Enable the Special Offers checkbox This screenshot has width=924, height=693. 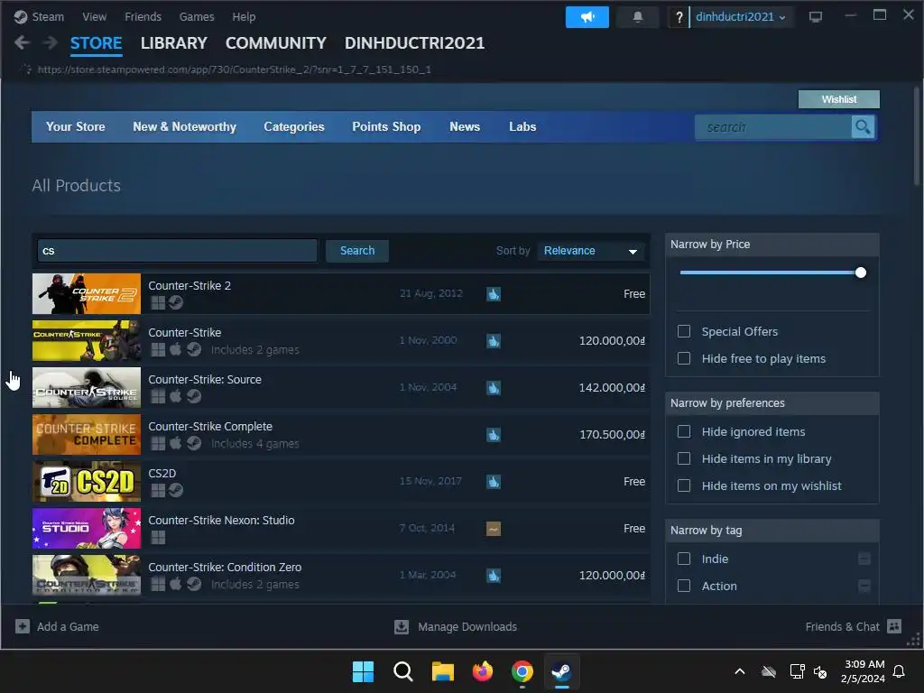click(x=684, y=331)
